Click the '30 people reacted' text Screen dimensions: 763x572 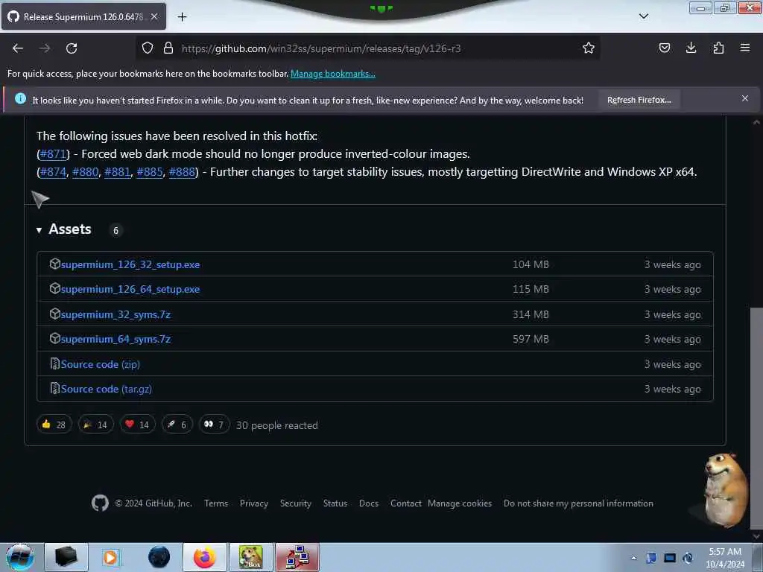pos(277,425)
